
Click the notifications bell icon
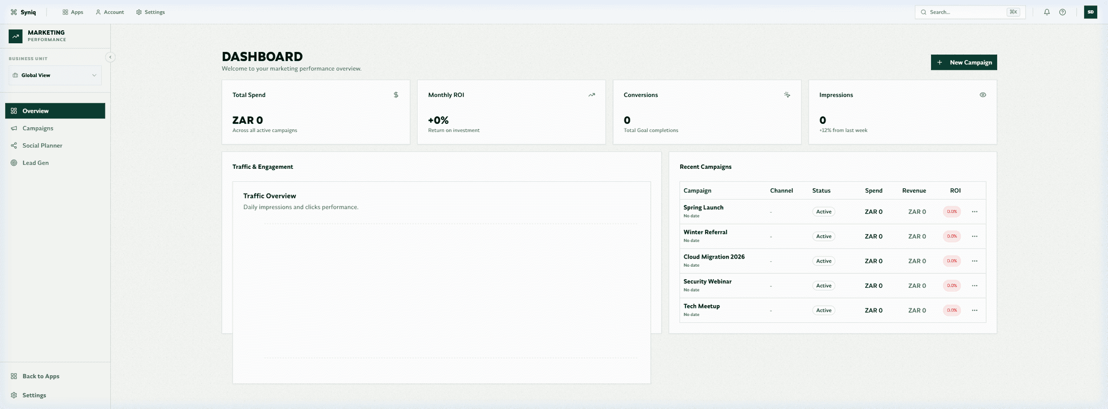click(x=1047, y=12)
